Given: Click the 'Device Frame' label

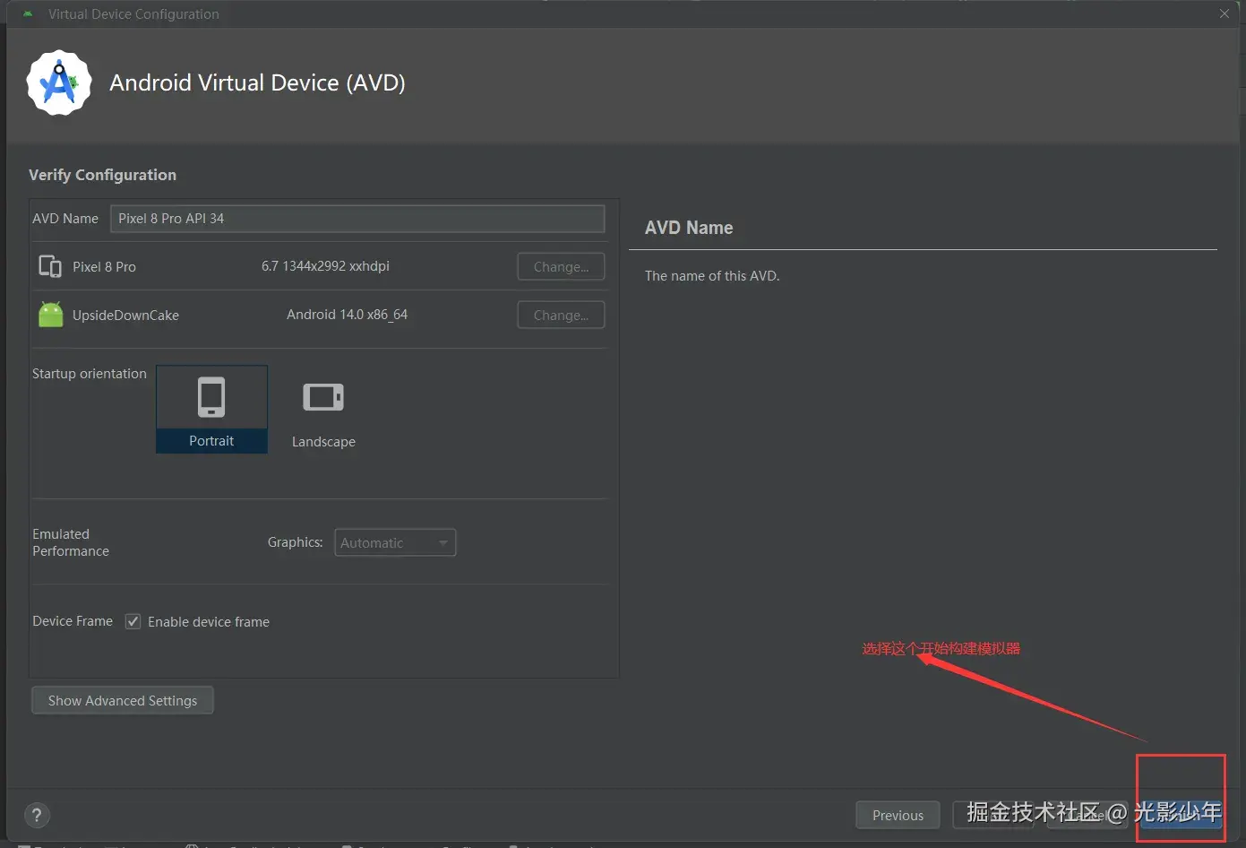Looking at the screenshot, I should pos(73,621).
